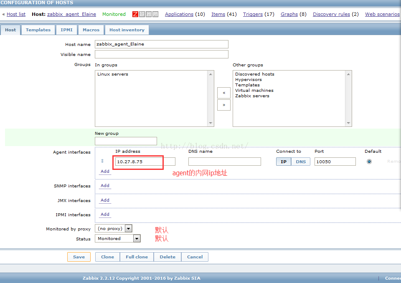Select Virtual machines in Other groups
This screenshot has height=283, width=401.
point(254,91)
